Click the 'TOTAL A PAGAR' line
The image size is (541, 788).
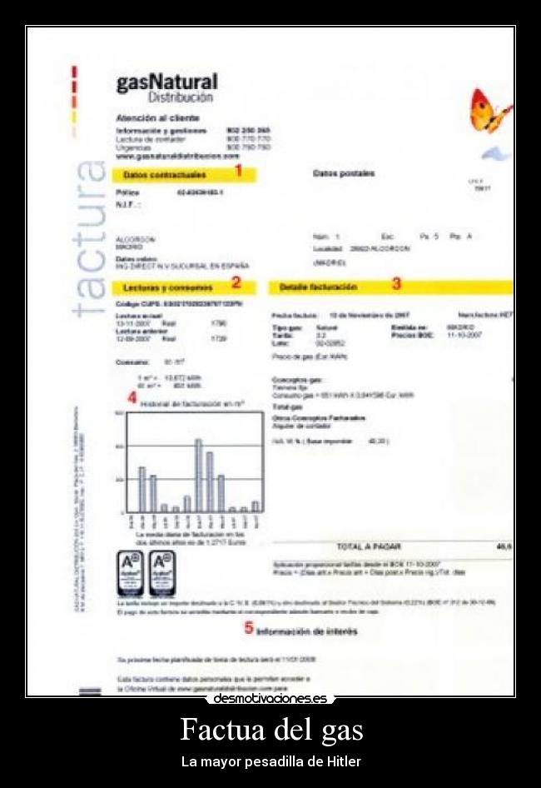click(392, 546)
